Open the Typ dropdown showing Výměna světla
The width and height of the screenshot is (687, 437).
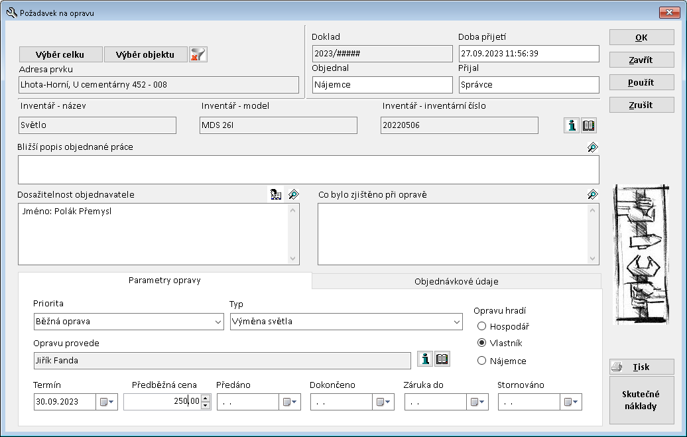pos(456,322)
